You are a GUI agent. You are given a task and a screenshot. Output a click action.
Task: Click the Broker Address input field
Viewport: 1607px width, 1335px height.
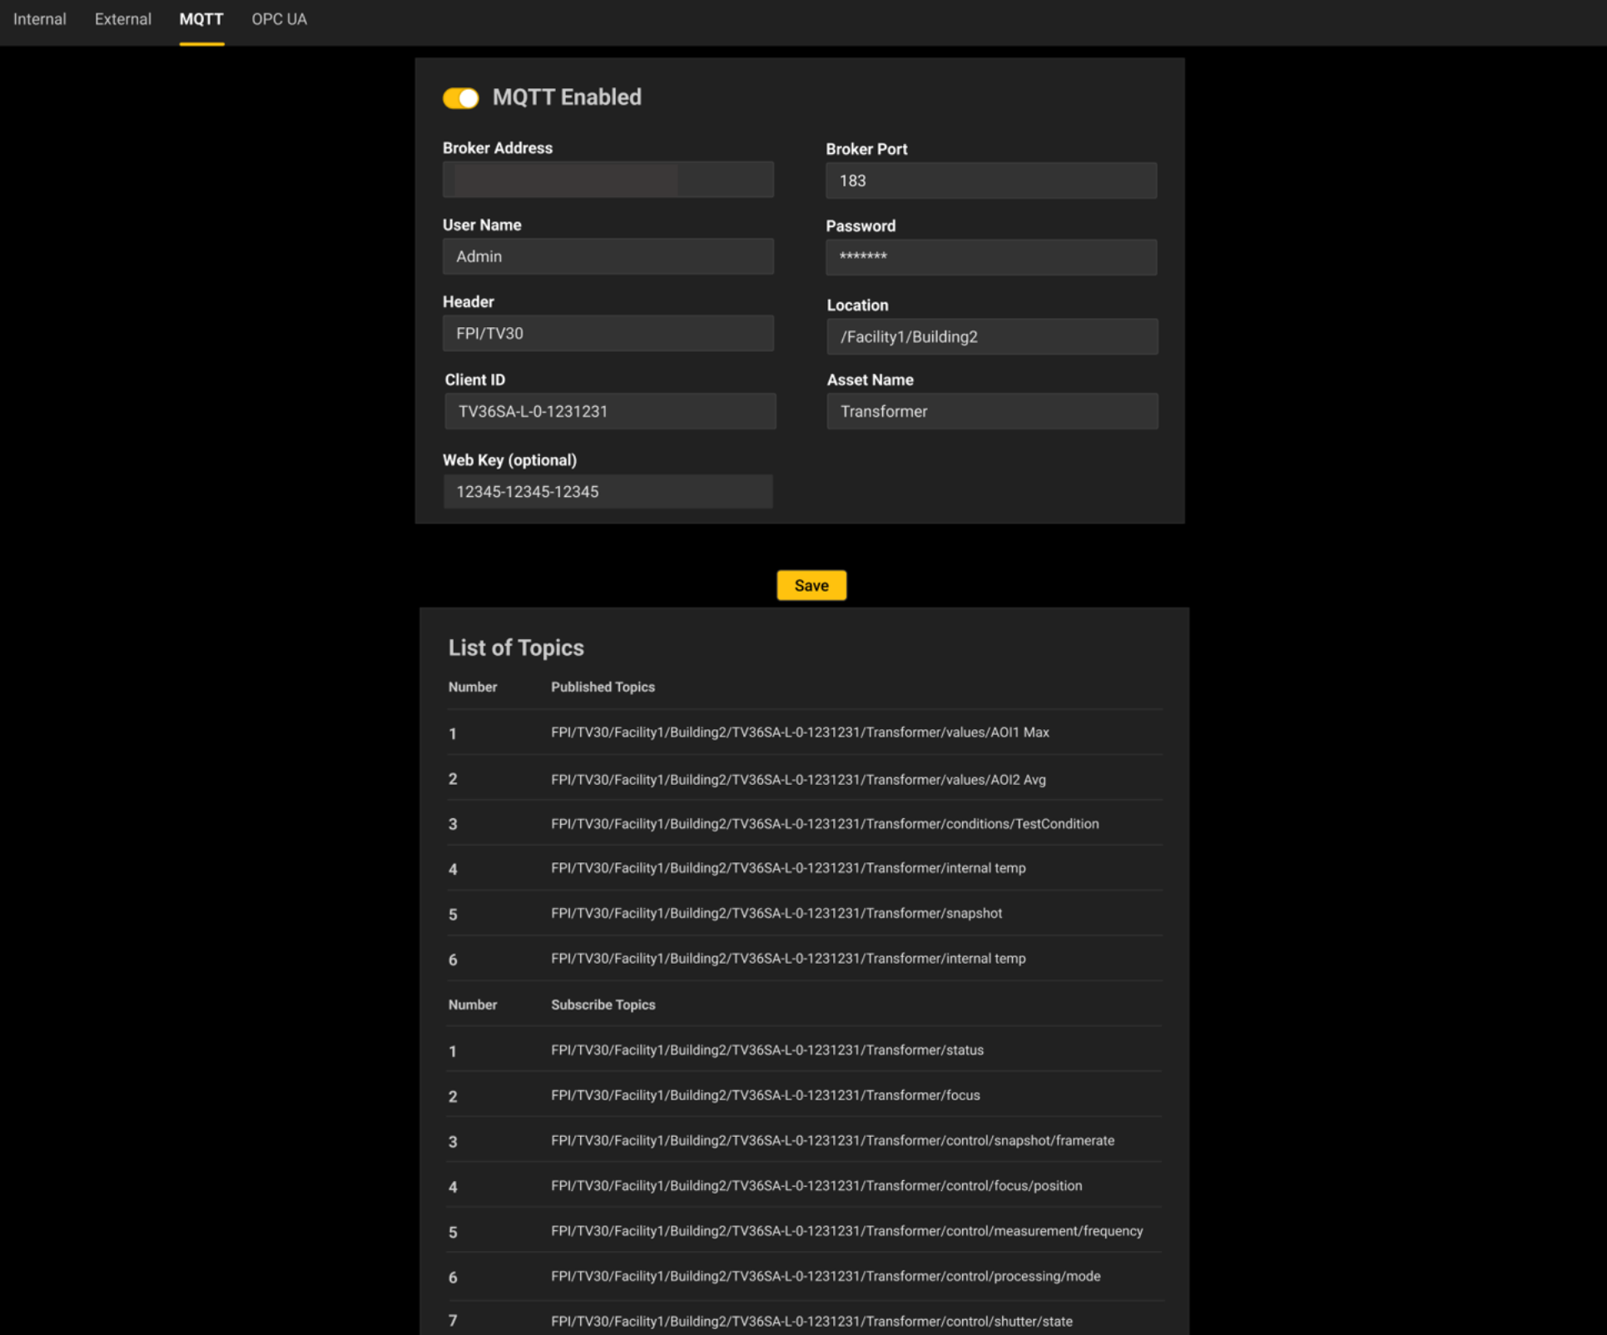coord(608,180)
